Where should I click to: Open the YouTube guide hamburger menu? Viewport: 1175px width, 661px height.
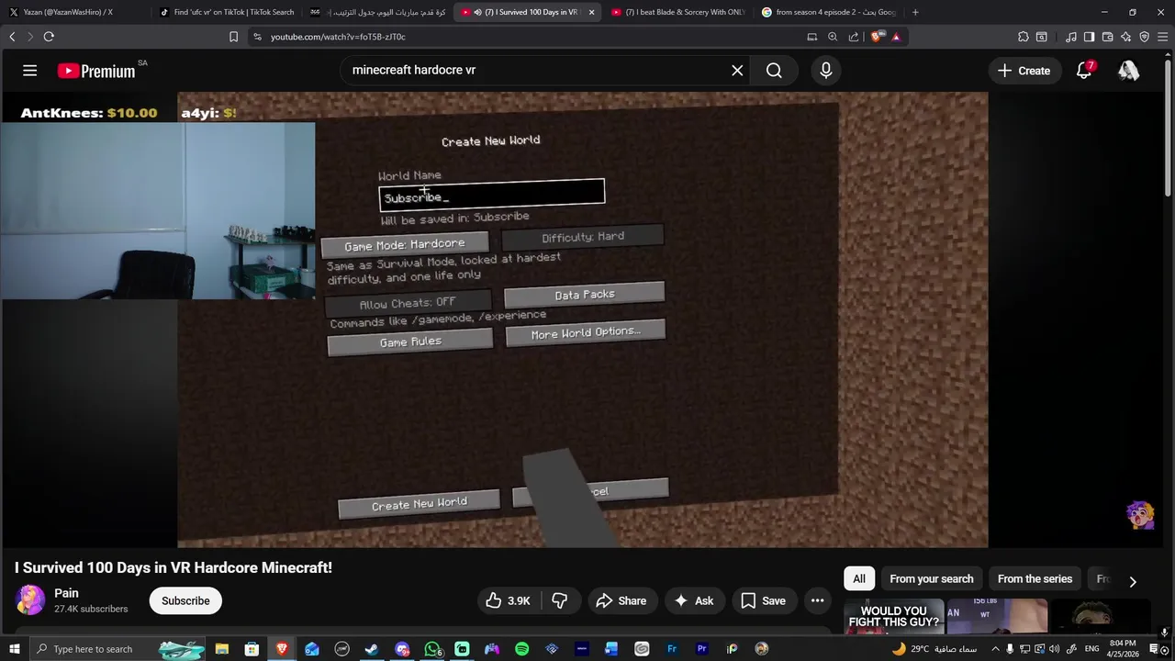(29, 71)
